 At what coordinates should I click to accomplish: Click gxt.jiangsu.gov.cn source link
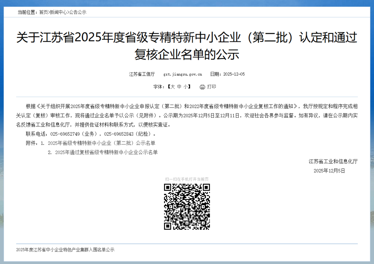coord(183,74)
